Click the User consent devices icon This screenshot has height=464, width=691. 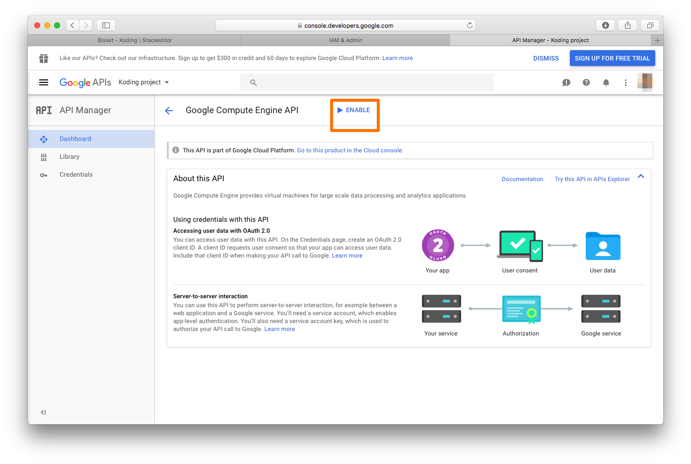point(520,246)
